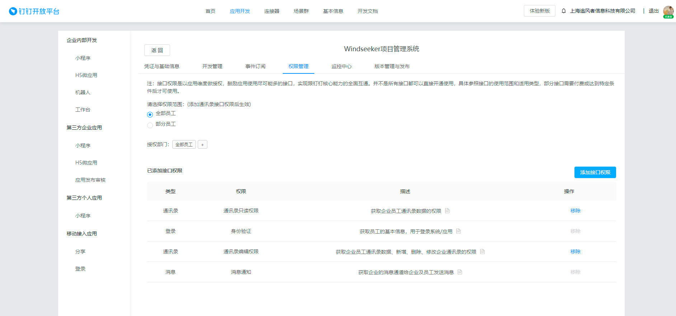Switch to the 监控中心 tab
The image size is (676, 316).
pyautogui.click(x=342, y=66)
